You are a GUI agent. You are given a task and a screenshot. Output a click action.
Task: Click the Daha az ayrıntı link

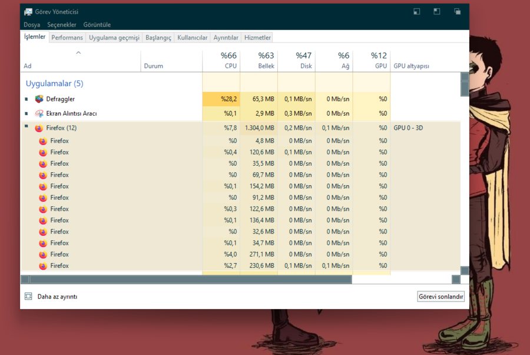(57, 297)
